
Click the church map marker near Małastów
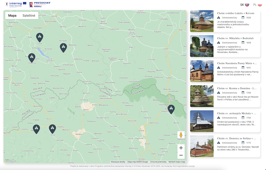coord(63,48)
